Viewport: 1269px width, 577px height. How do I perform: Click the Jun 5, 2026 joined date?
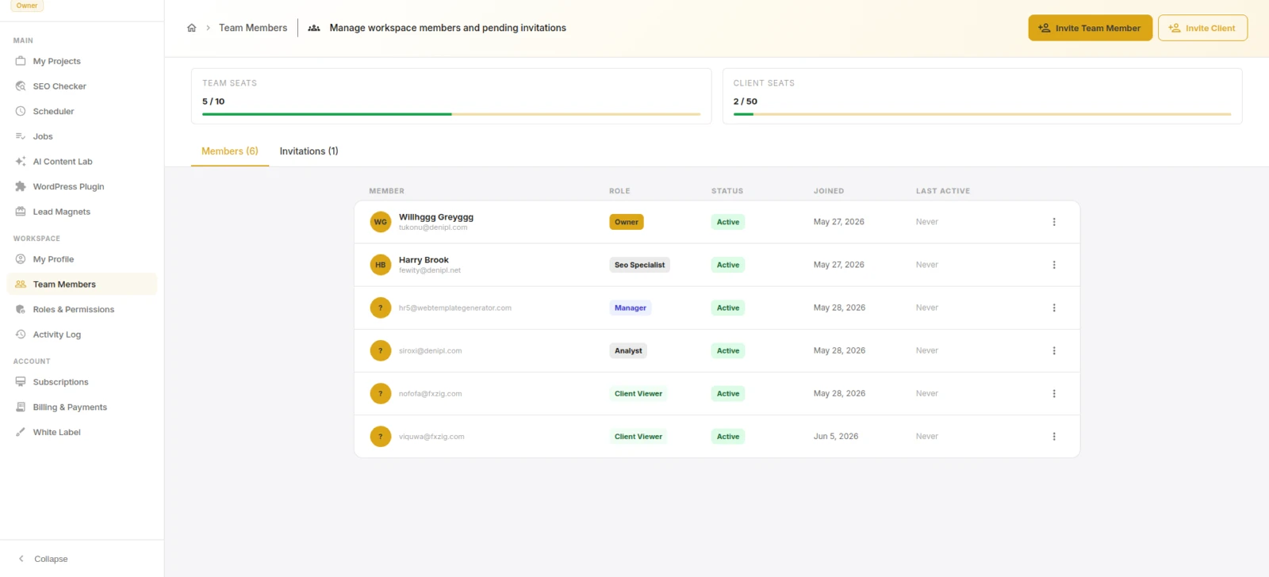coord(836,436)
